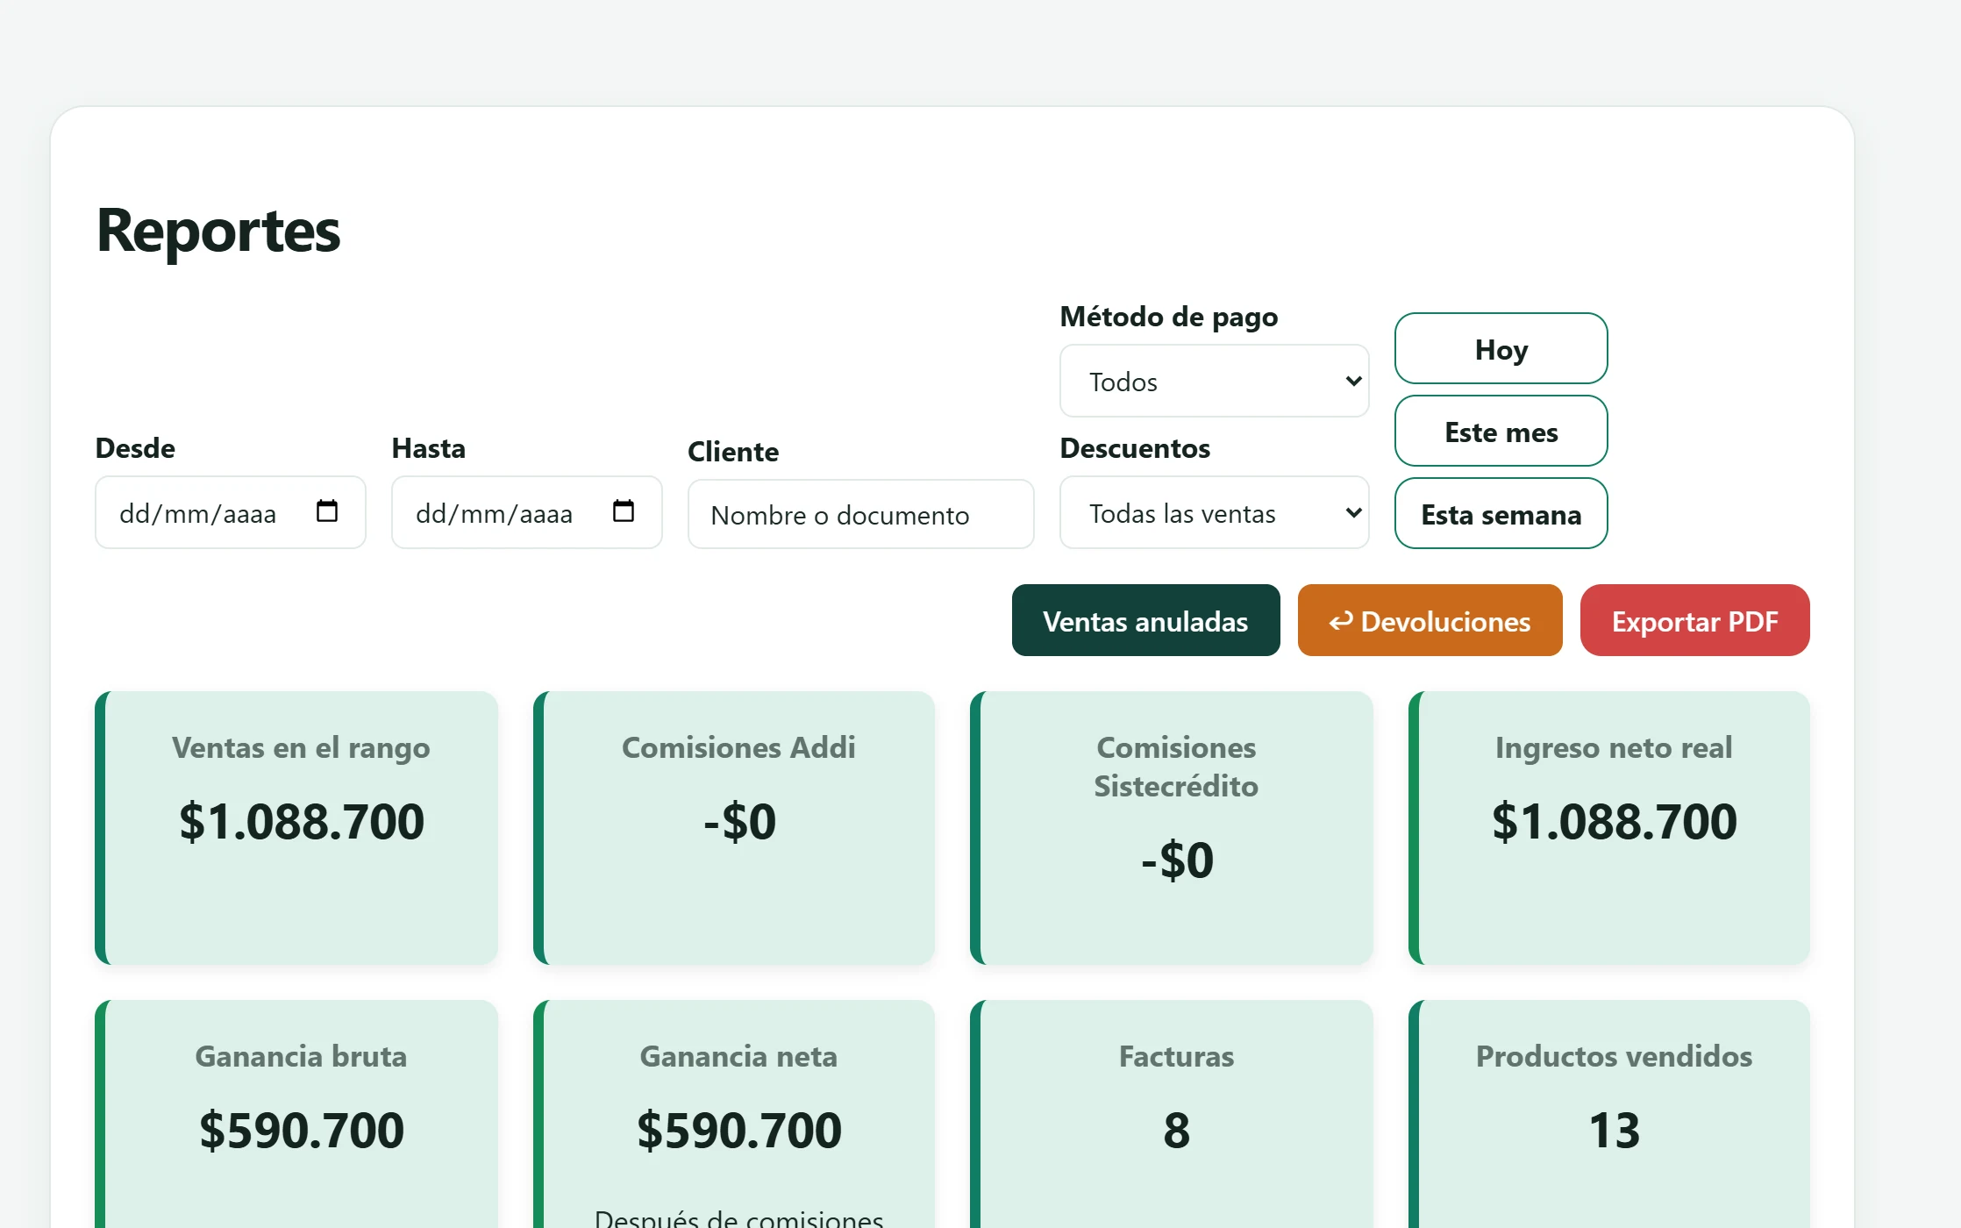Image resolution: width=1961 pixels, height=1228 pixels.
Task: Filter reports by Esta semana
Action: [x=1501, y=513]
